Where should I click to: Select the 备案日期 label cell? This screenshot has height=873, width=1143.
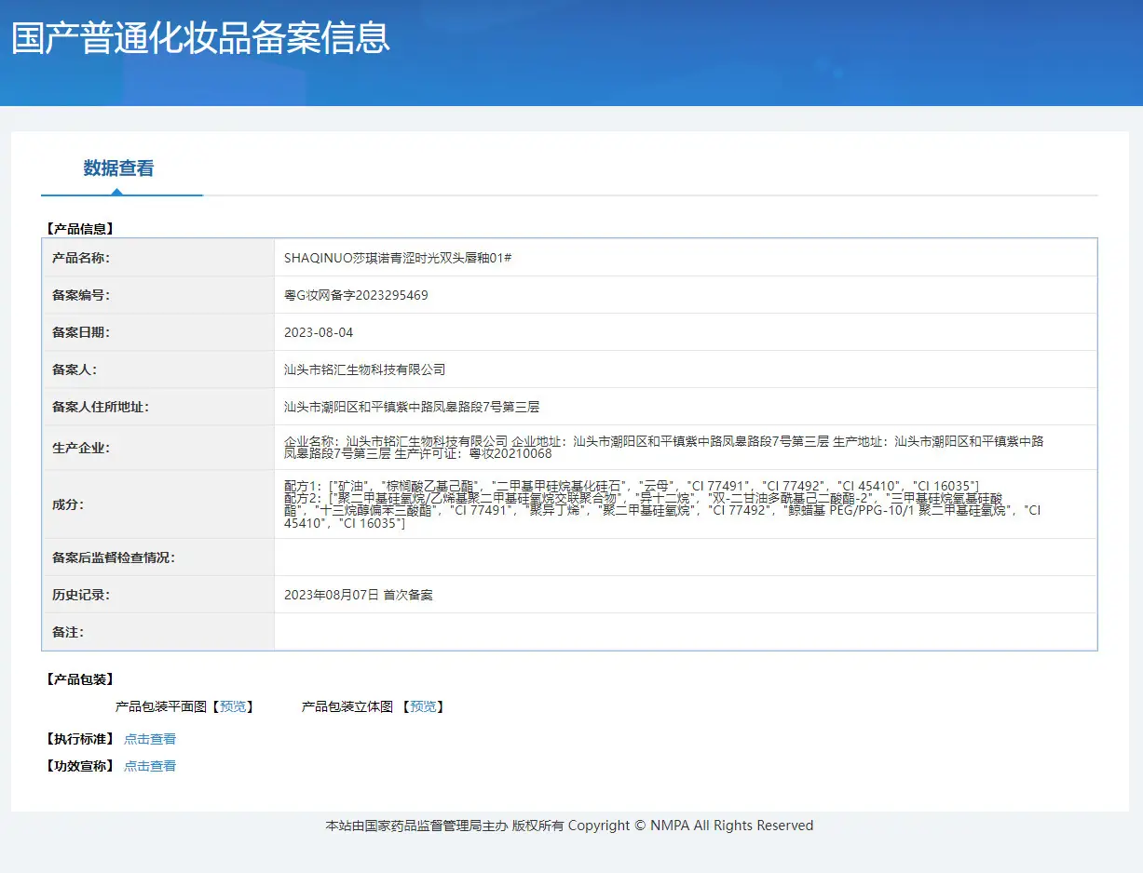(158, 332)
